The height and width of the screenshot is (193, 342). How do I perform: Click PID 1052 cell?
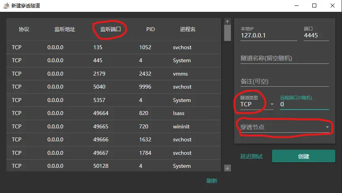point(145,47)
